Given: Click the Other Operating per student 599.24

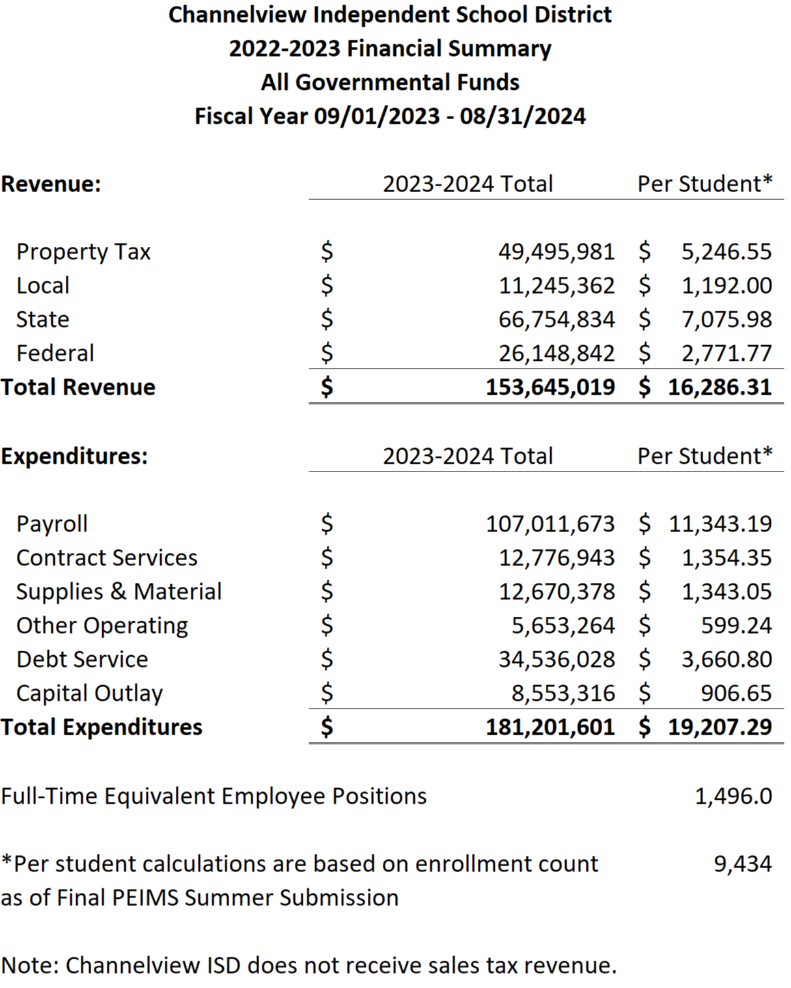Looking at the screenshot, I should click(x=736, y=626).
